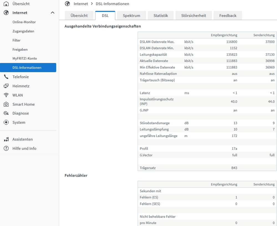This screenshot has height=226, width=277.
Task: Click the Fehlerzähler section heading
Action: (x=76, y=176)
